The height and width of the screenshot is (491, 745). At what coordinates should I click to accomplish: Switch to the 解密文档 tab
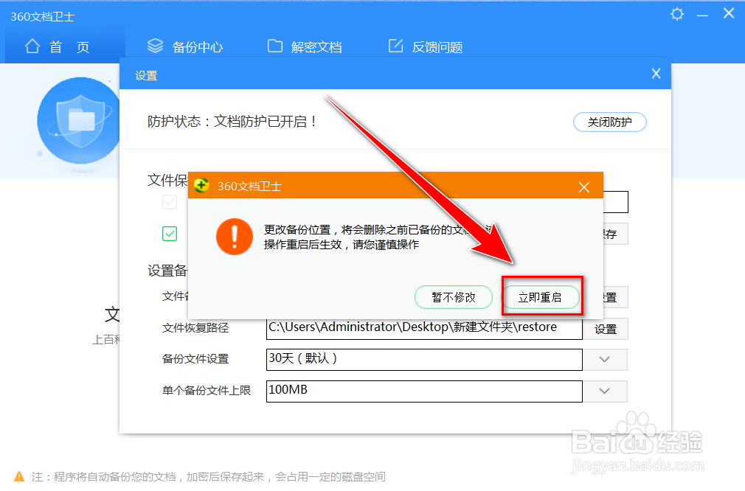tap(305, 46)
